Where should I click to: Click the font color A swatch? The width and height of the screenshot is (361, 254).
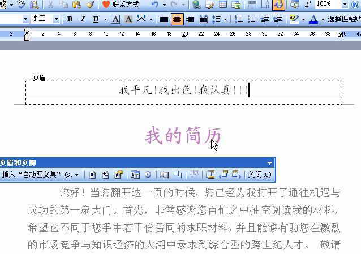point(313,19)
